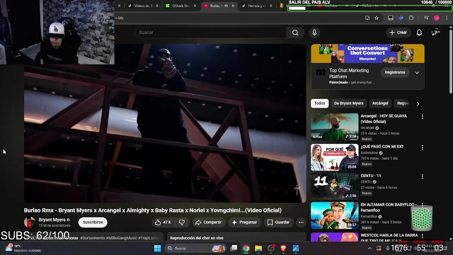Click the #MilloGangMusic hashtag
This screenshot has height=255, width=453.
pyautogui.click(x=121, y=238)
